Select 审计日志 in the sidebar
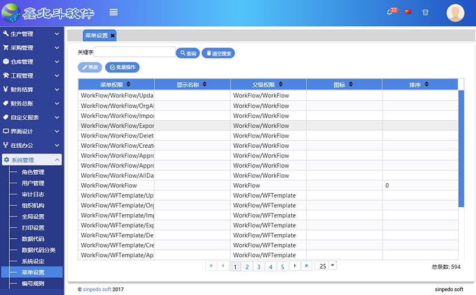 33,194
